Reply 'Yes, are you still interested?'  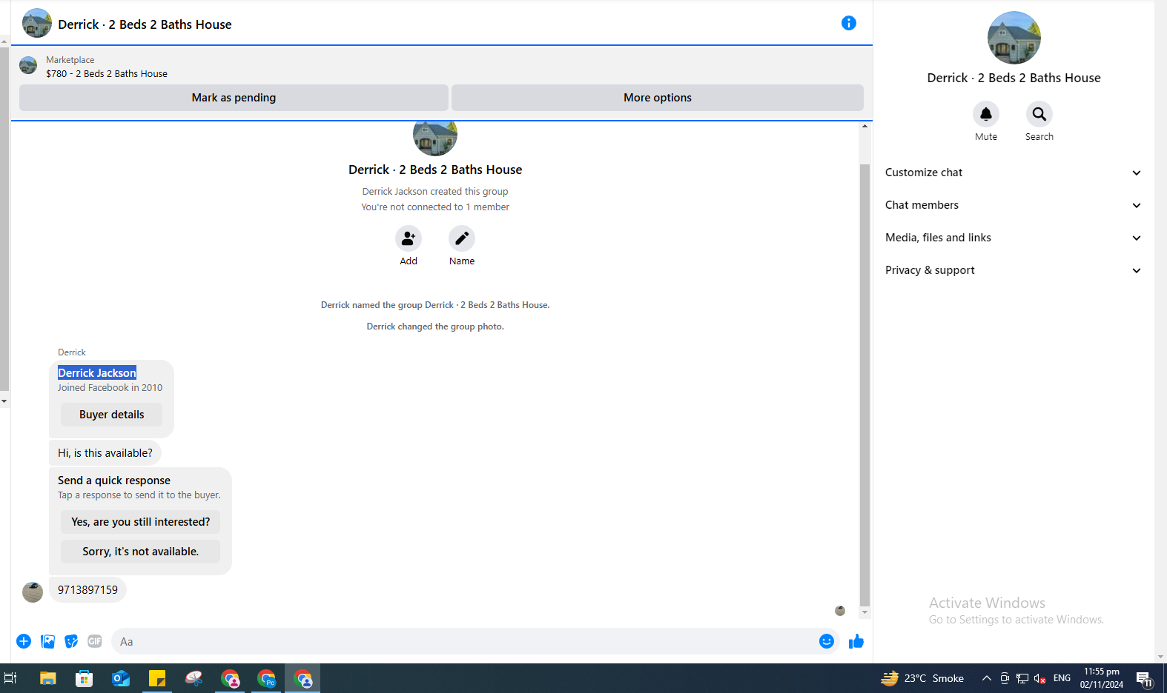[141, 522]
